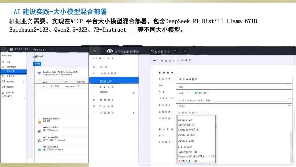Expand 模型优化 chevron in right window
This screenshot has height=167, width=296.
[133, 93]
